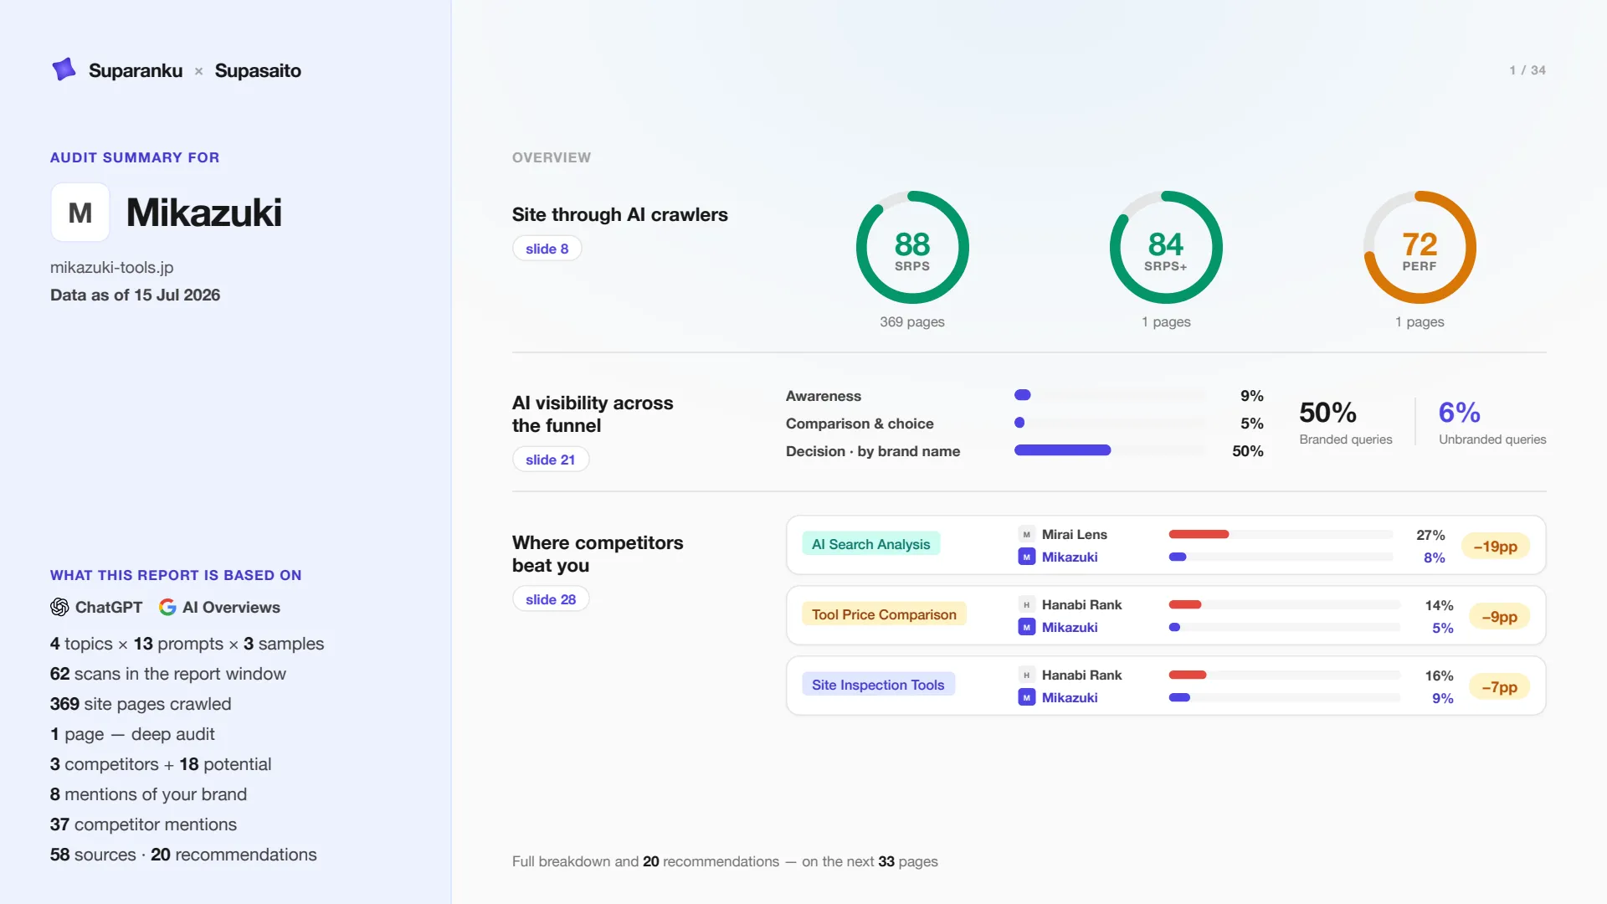1607x904 pixels.
Task: Click the Awareness 9% progress bar
Action: [1110, 395]
